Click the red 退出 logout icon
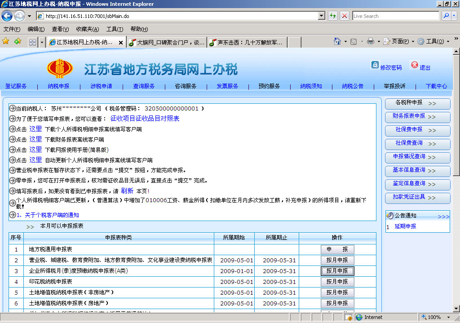460x323 pixels. [x=414, y=65]
